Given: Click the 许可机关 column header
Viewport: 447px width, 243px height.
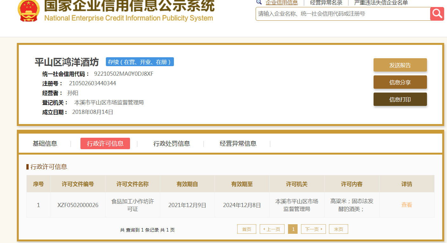Looking at the screenshot, I should (297, 184).
